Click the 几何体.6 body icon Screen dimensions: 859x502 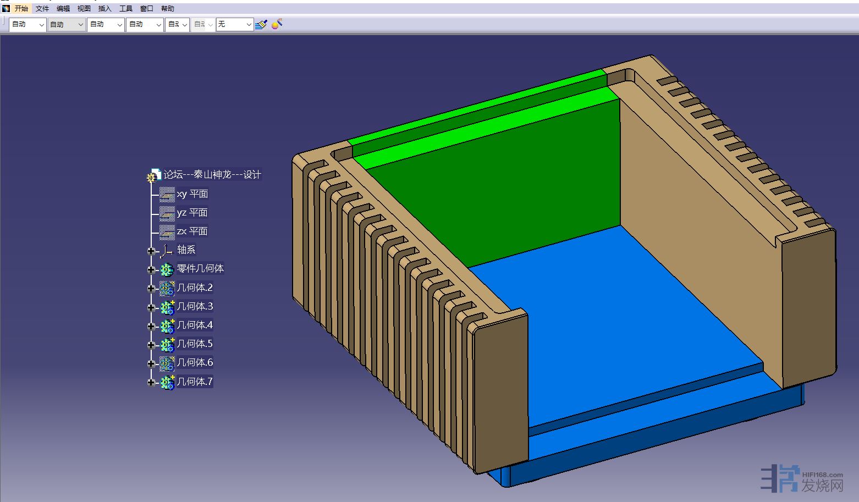(167, 363)
